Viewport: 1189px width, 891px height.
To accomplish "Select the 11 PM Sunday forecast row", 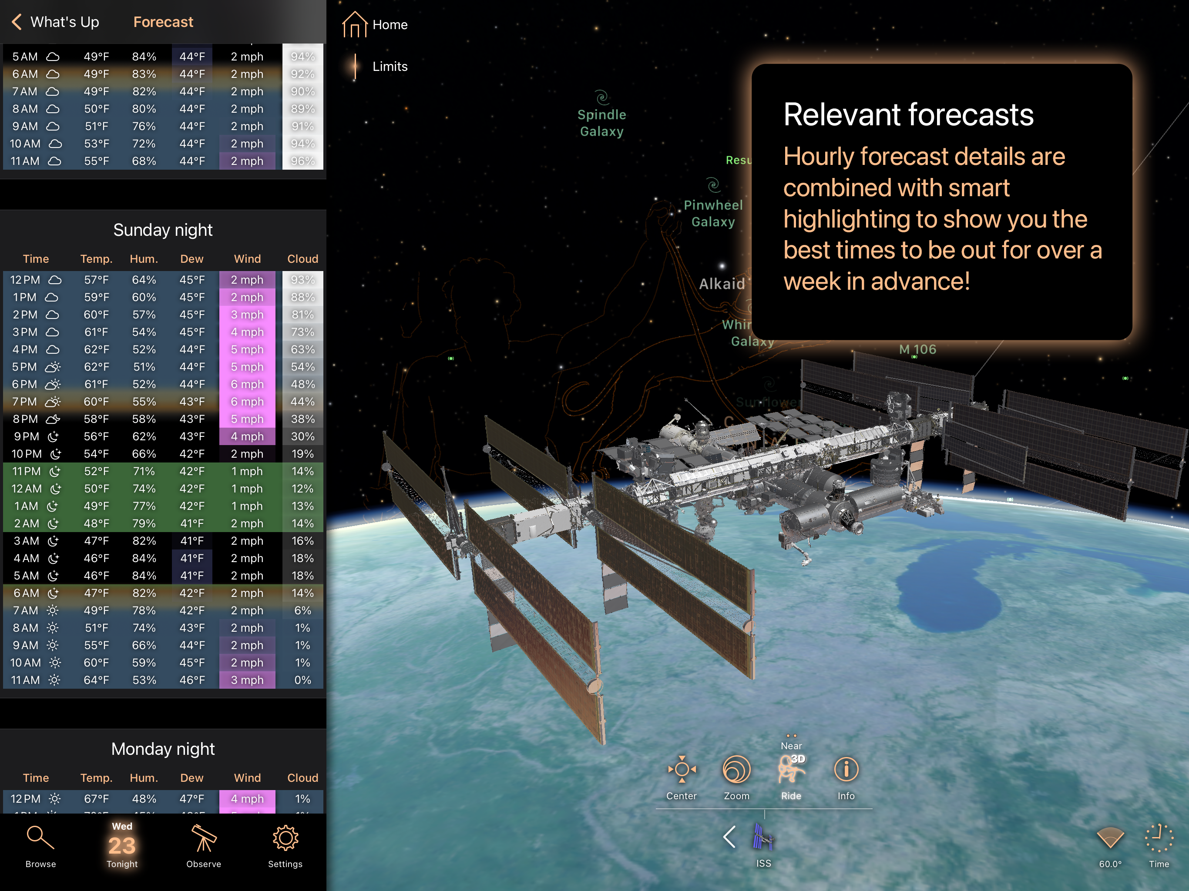I will [x=163, y=471].
